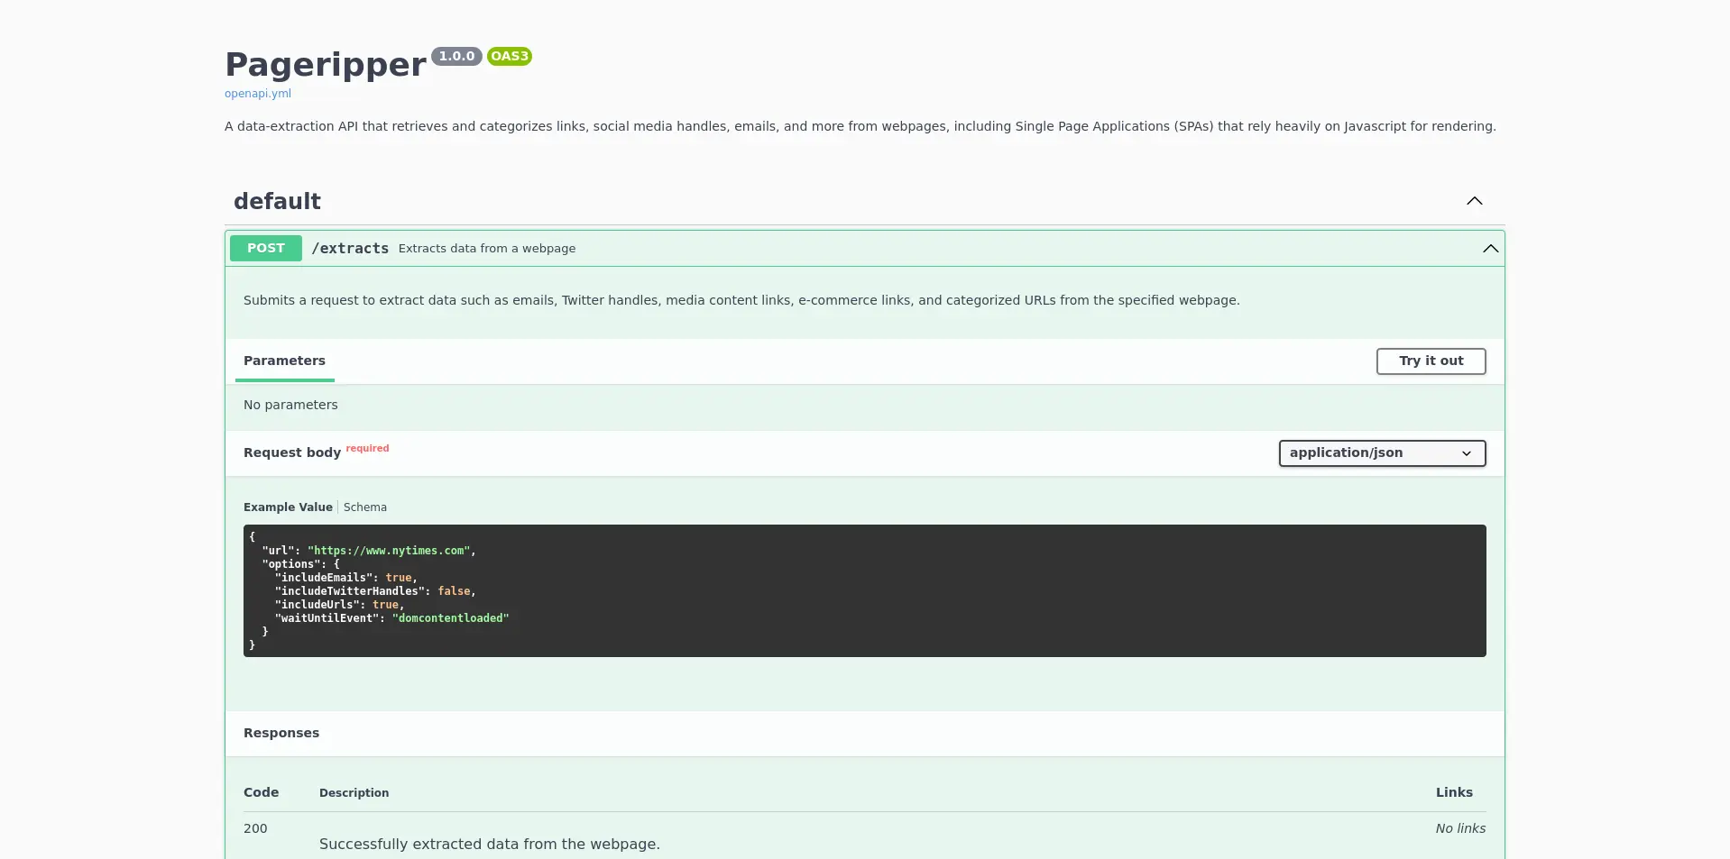Click the POST method badge

click(x=265, y=249)
